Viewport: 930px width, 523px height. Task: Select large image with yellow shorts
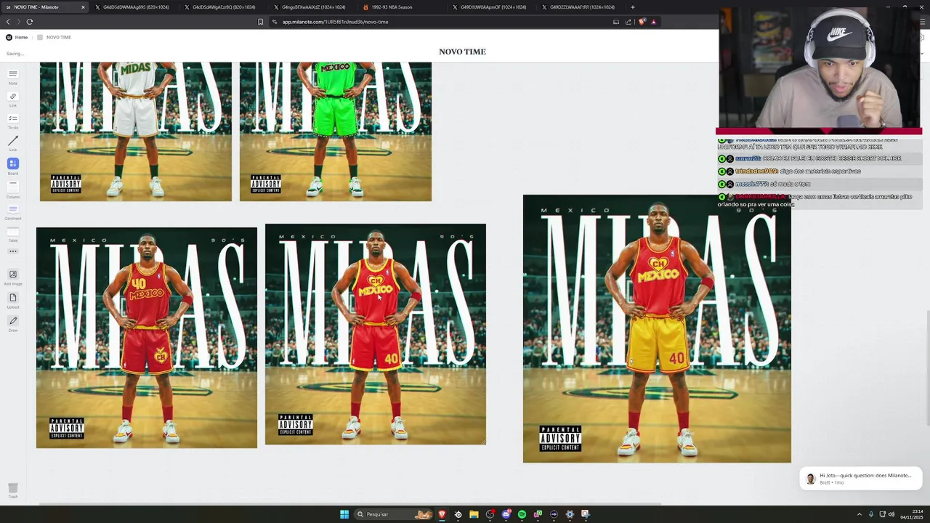[657, 328]
